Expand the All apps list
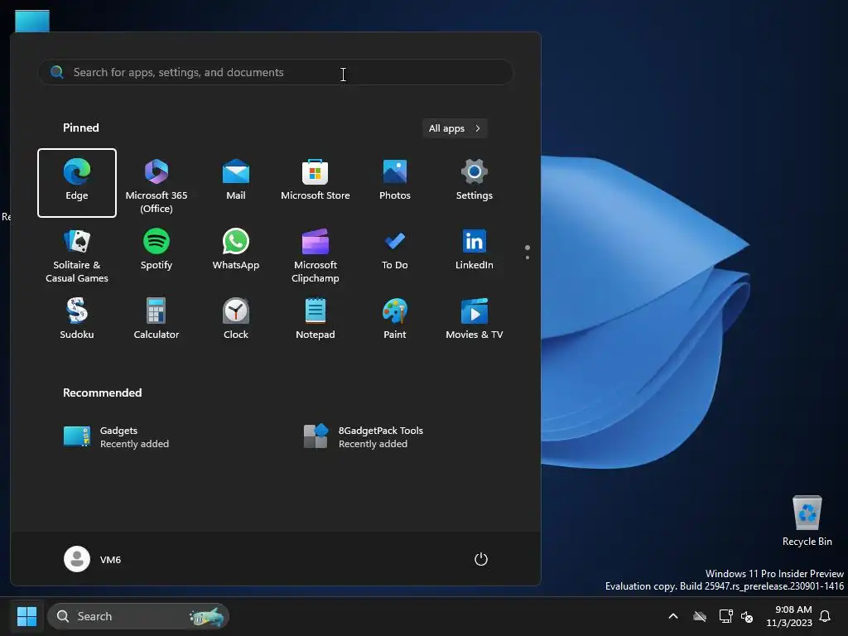The height and width of the screenshot is (636, 848). pyautogui.click(x=455, y=128)
